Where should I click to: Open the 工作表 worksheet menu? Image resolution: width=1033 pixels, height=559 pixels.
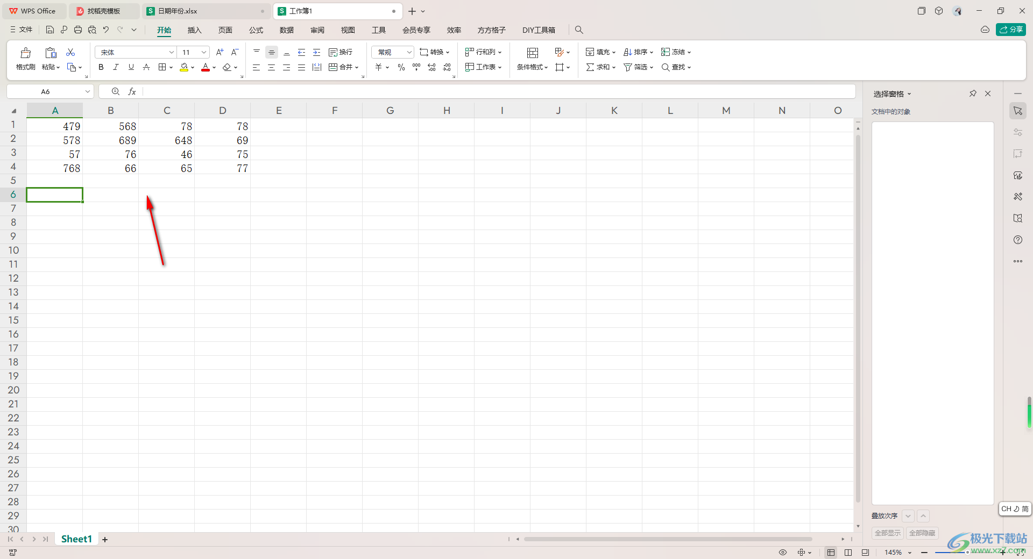(483, 67)
